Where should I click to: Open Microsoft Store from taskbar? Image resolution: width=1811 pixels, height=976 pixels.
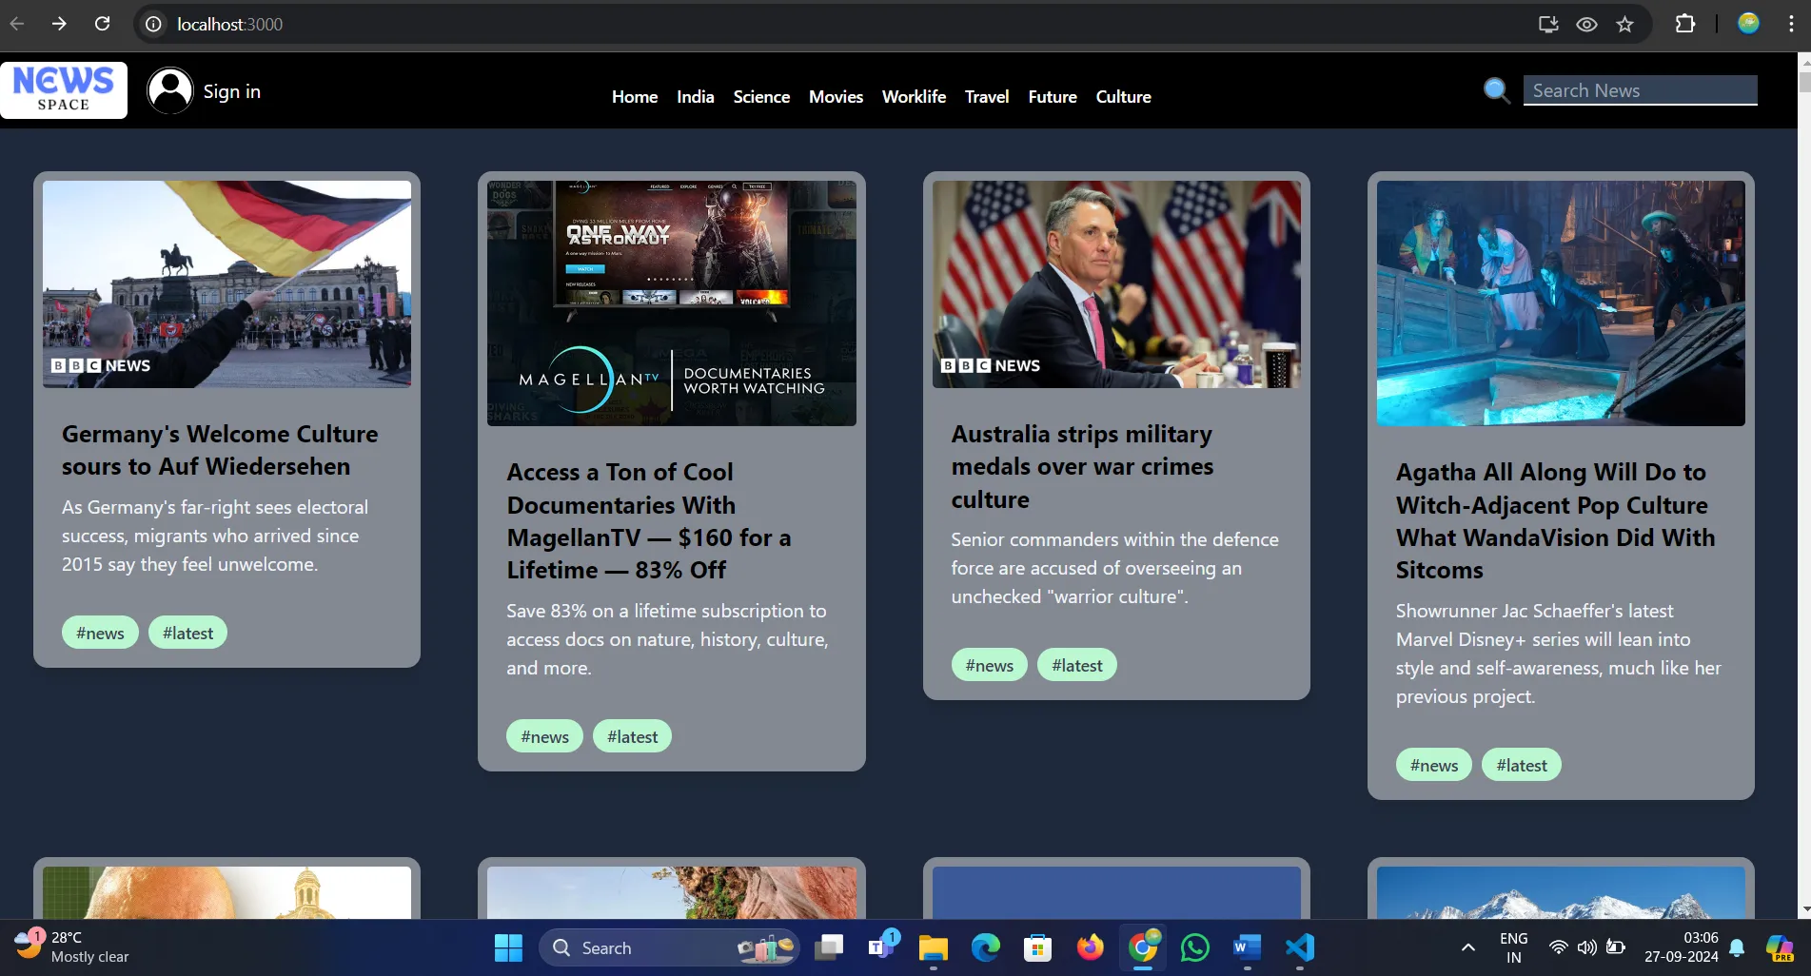click(1037, 947)
